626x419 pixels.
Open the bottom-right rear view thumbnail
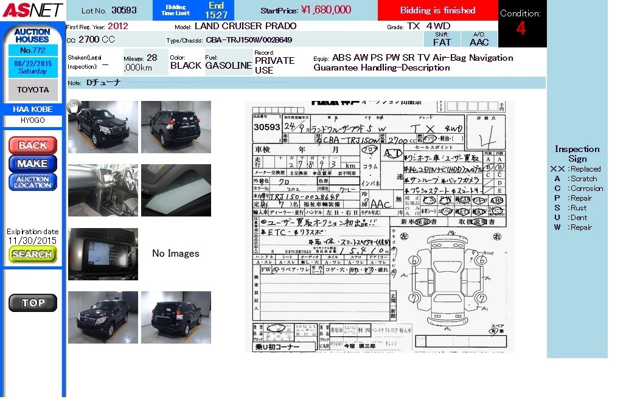click(176, 317)
